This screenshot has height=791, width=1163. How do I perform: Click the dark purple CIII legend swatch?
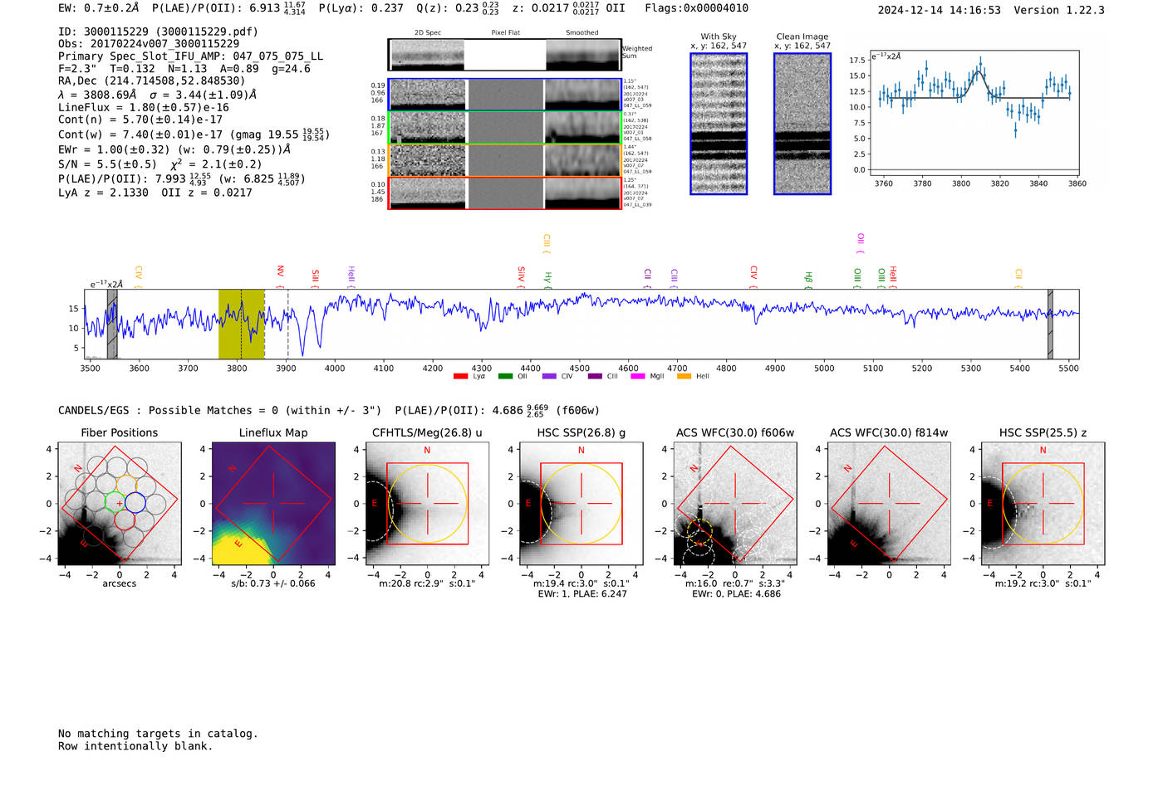(x=595, y=377)
